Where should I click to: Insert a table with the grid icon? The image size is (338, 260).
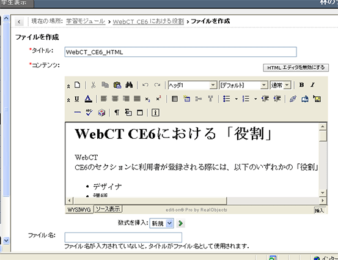point(175,99)
